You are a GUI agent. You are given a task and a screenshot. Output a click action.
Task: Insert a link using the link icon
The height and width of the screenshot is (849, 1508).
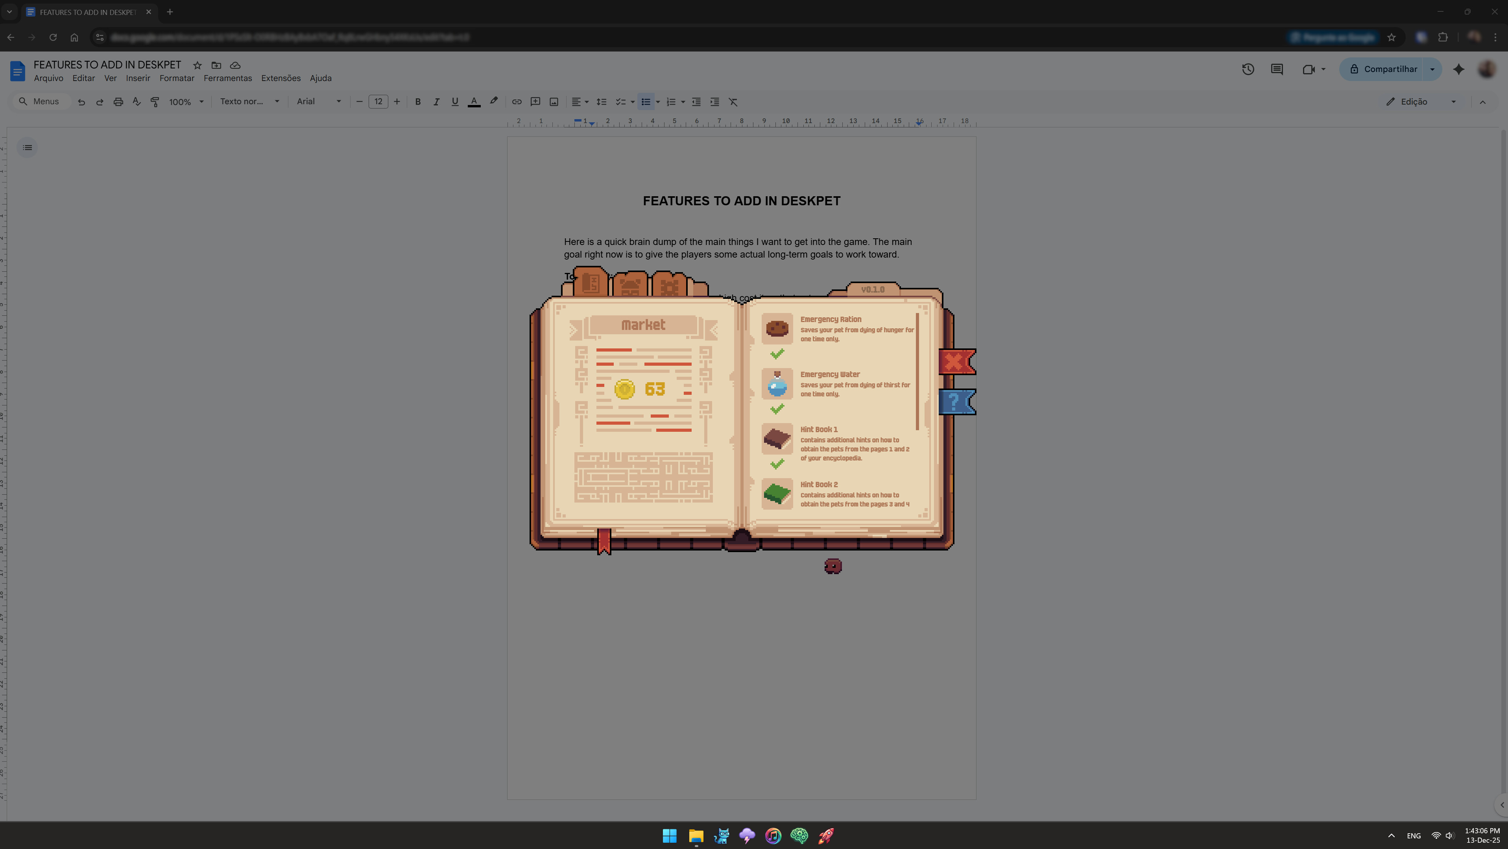point(516,101)
